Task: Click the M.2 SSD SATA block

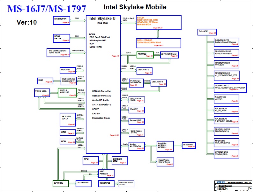Action: [x=68, y=119]
